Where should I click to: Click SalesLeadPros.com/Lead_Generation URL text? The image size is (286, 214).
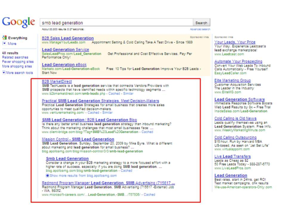[x=71, y=54]
